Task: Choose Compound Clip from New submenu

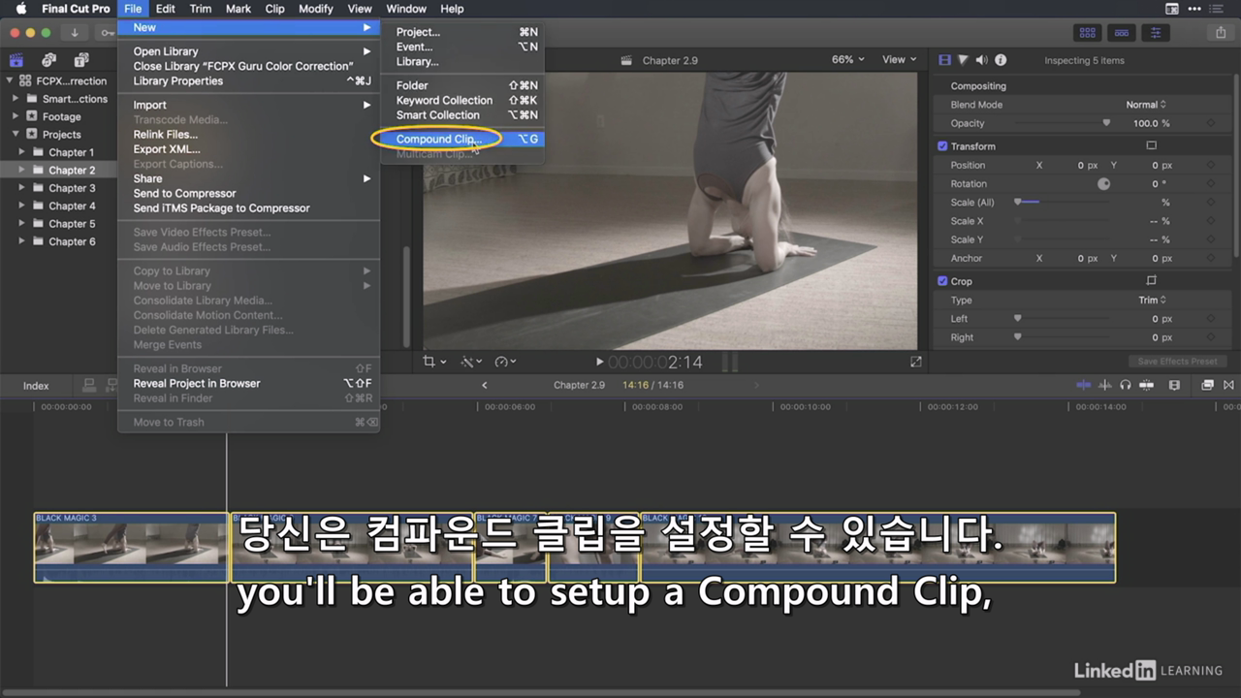Action: (462, 139)
